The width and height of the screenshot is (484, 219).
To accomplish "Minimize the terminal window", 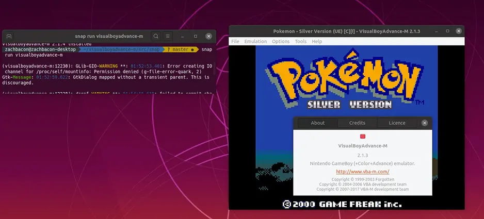I will (x=183, y=36).
